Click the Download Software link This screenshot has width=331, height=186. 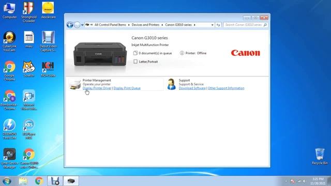192,88
